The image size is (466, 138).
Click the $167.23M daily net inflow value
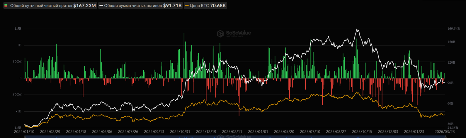pyautogui.click(x=84, y=6)
